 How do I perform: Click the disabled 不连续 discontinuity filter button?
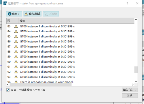click(51, 14)
